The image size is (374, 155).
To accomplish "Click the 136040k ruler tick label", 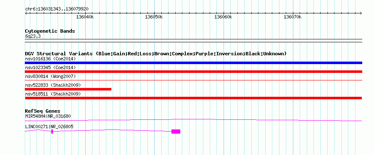I will [85, 17].
